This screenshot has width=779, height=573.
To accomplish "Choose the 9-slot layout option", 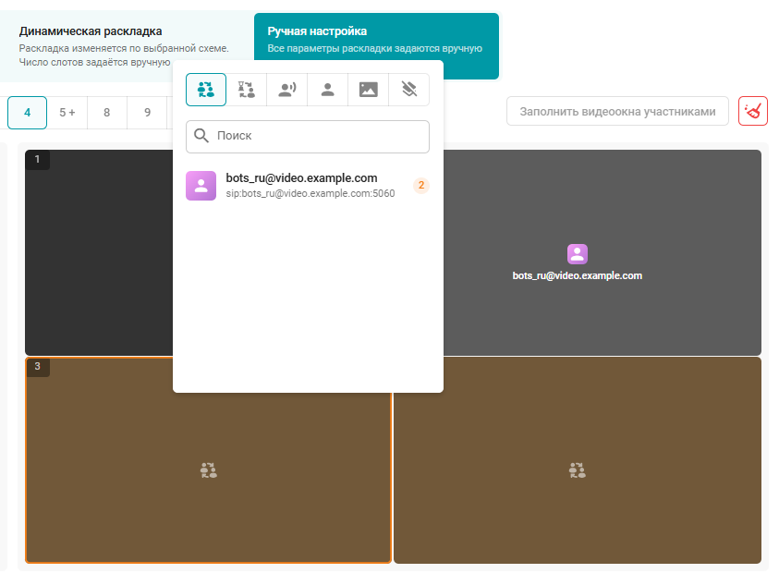I will click(147, 113).
